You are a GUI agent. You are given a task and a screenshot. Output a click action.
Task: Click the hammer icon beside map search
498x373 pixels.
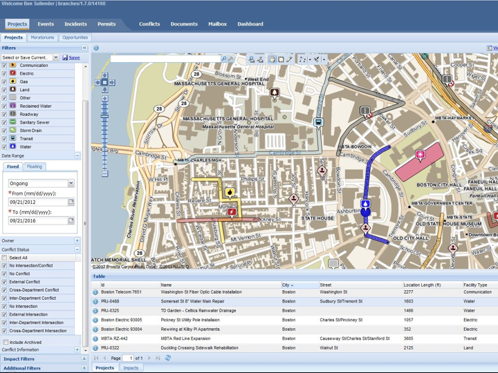pos(230,59)
